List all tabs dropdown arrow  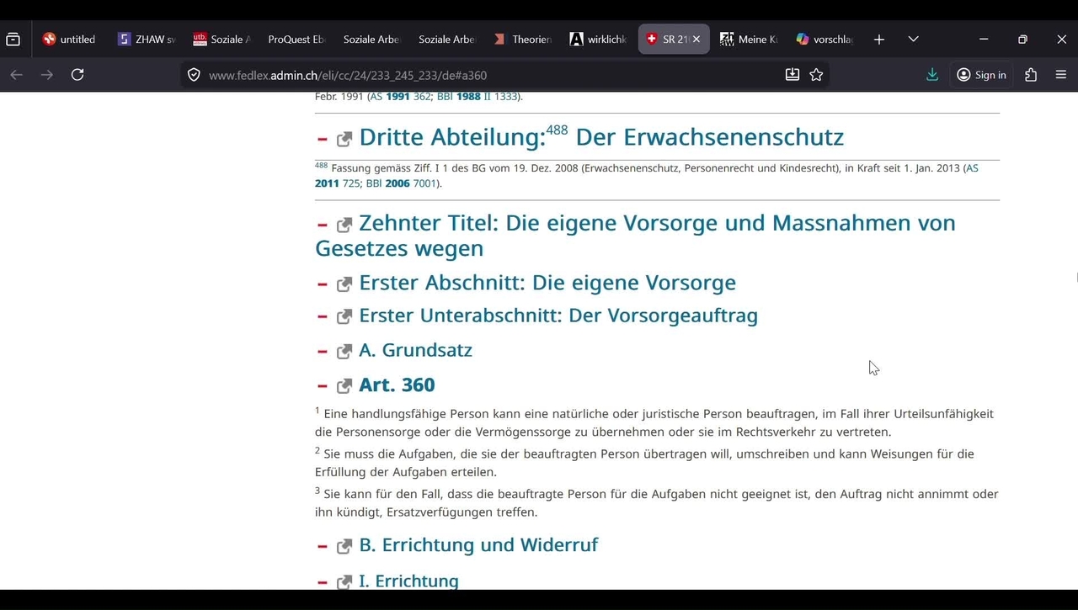coord(913,40)
